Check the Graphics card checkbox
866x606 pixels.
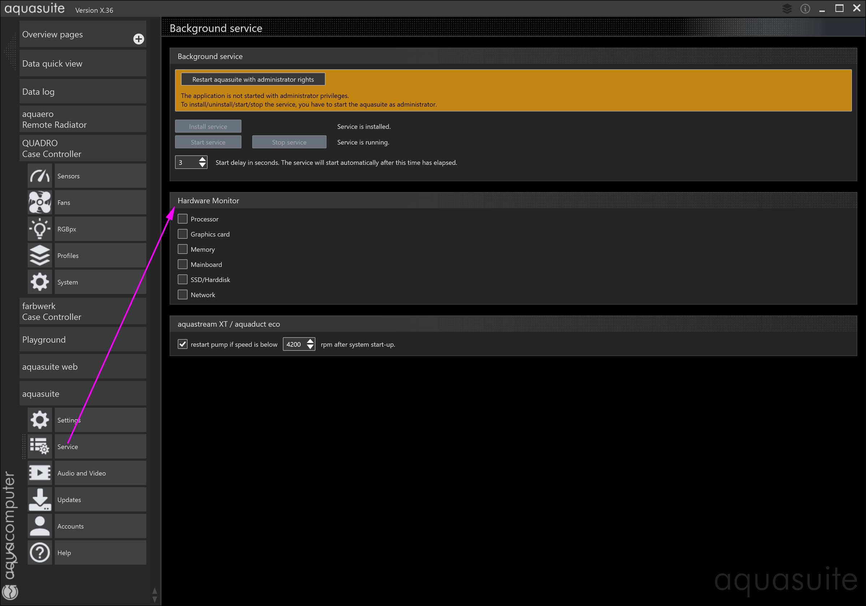click(182, 234)
